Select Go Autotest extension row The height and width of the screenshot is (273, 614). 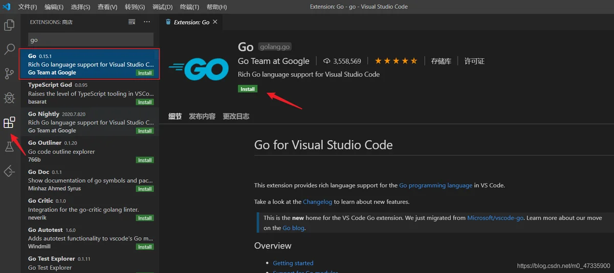tap(90, 238)
